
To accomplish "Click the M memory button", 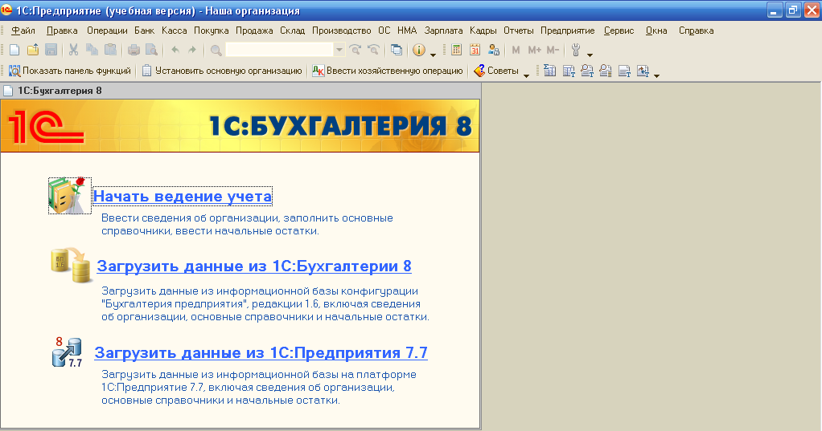I will (x=516, y=50).
